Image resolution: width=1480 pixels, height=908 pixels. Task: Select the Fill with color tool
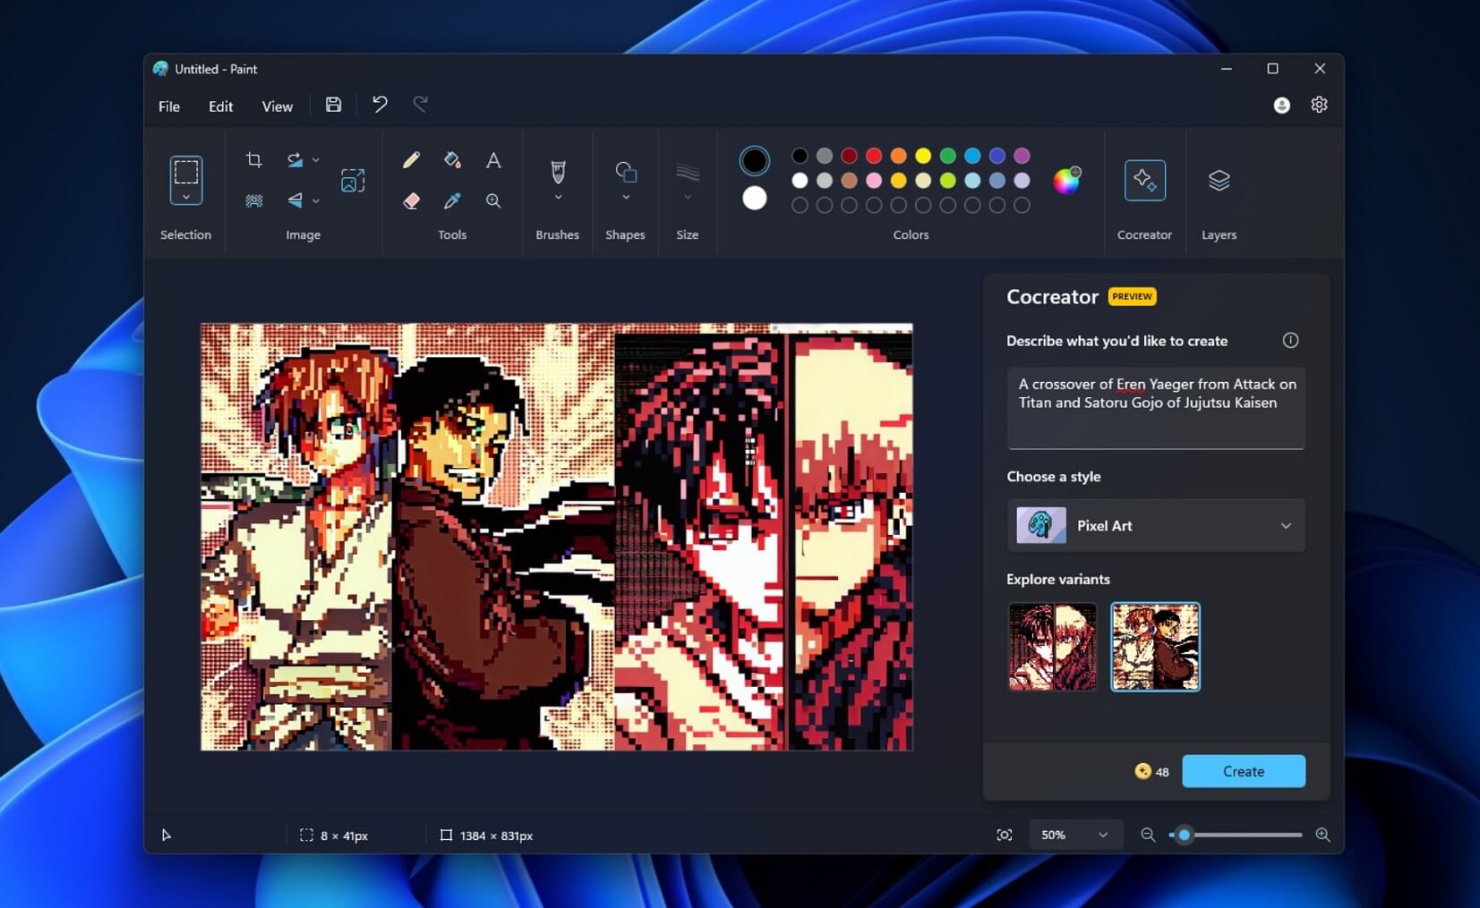tap(452, 159)
